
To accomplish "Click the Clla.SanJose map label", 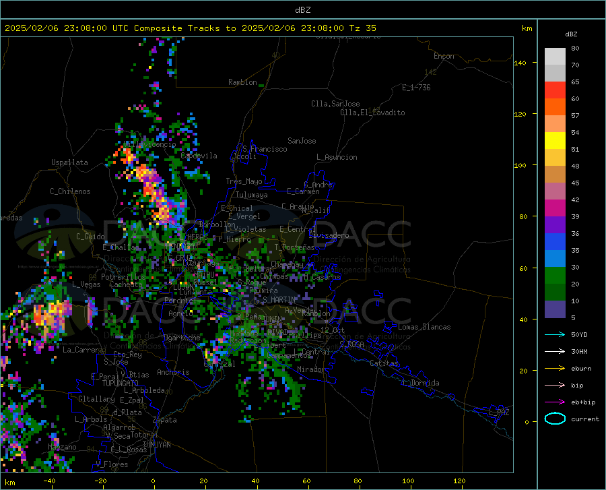I will click(x=335, y=104).
